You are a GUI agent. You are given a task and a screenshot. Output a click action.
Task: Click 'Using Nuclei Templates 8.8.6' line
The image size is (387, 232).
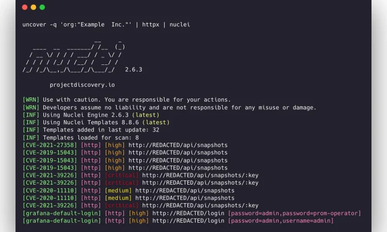click(96, 123)
